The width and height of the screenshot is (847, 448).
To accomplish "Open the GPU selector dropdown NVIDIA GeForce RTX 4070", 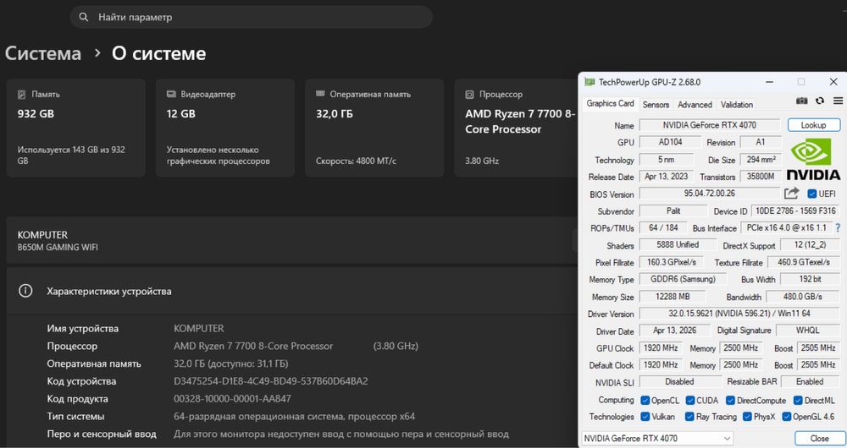I will pyautogui.click(x=657, y=439).
